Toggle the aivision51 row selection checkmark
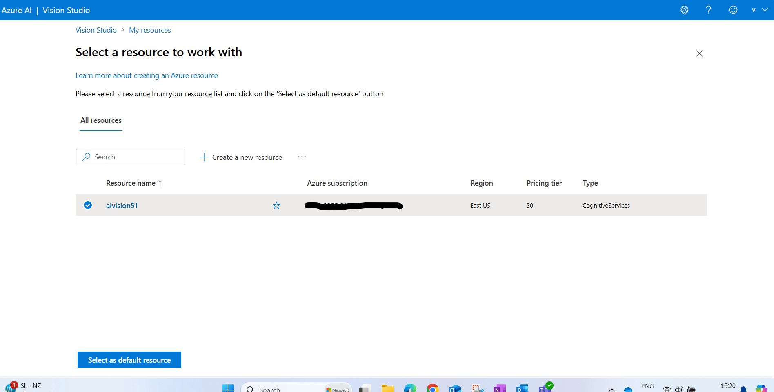This screenshot has height=392, width=774. (88, 205)
